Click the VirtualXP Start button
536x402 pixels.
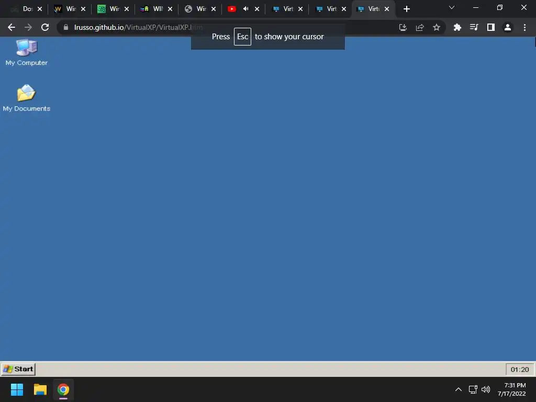point(18,369)
